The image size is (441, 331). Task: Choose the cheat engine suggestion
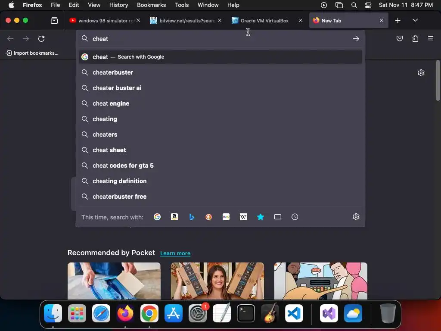pyautogui.click(x=220, y=103)
